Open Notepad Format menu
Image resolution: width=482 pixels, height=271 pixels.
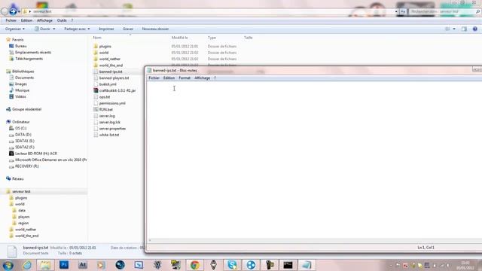coord(185,78)
